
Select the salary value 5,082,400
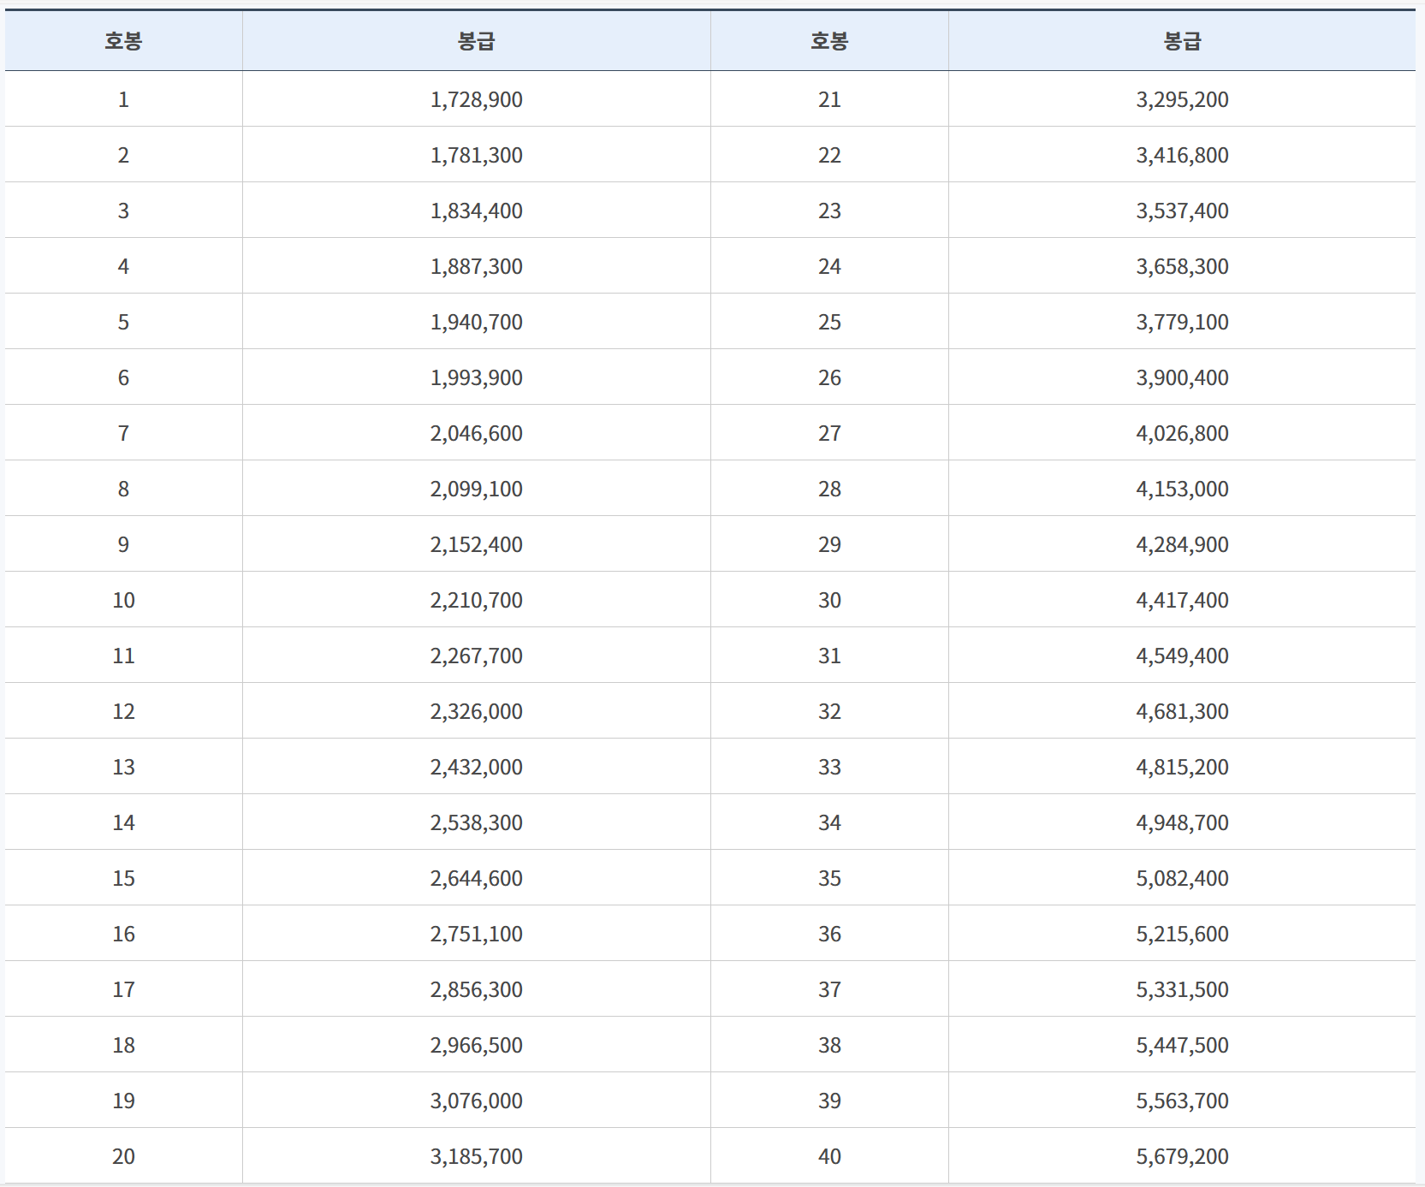1182,878
